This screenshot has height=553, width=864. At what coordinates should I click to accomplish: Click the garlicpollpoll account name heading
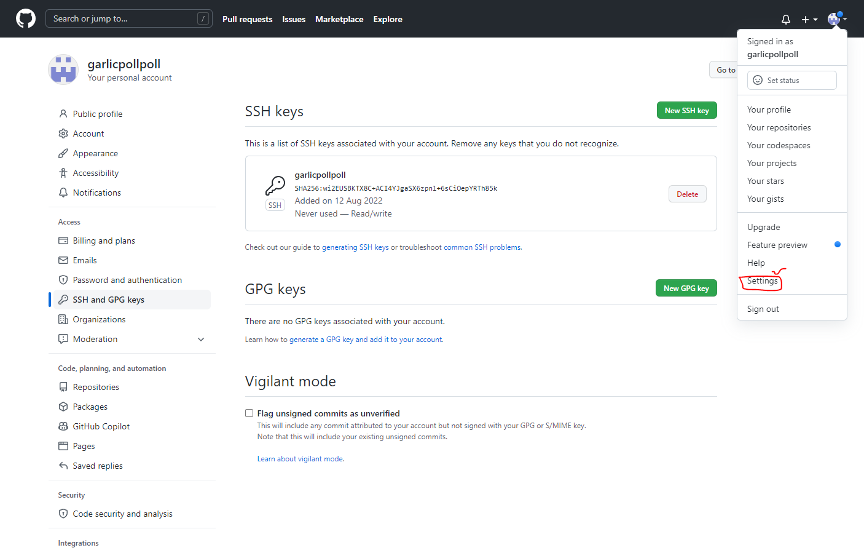[124, 64]
